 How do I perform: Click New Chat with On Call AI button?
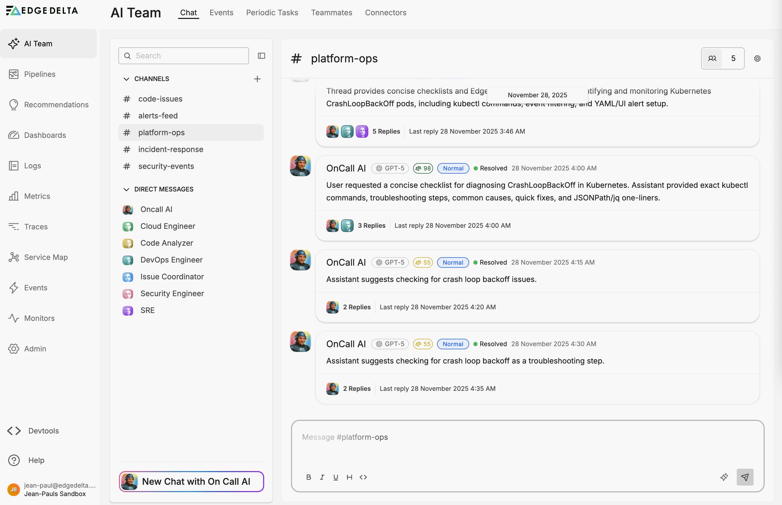point(191,481)
